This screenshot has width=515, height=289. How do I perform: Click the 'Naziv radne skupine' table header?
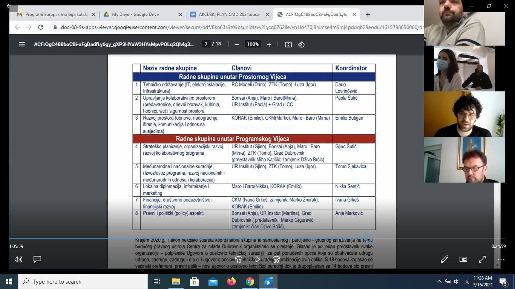(170, 68)
